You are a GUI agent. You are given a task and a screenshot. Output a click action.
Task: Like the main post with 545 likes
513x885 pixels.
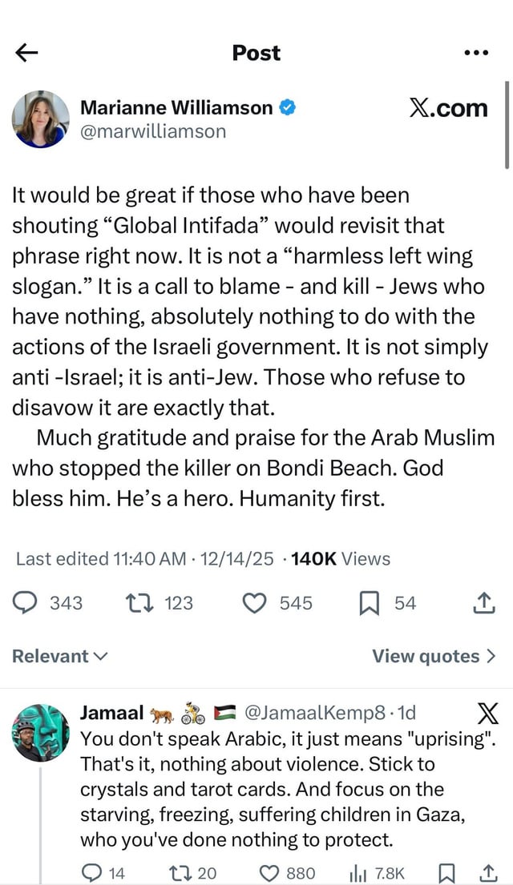[277, 603]
